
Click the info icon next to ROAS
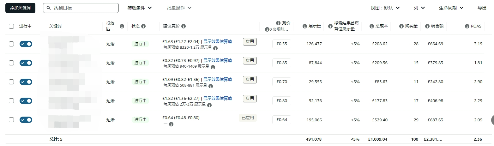pos(467,26)
